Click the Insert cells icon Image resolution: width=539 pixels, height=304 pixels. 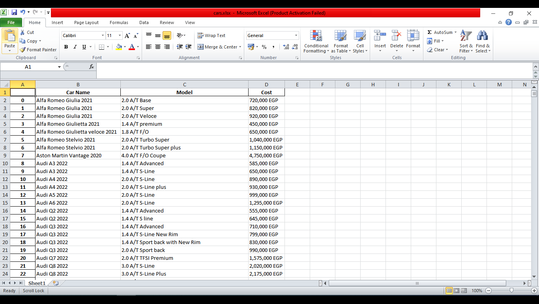point(380,35)
